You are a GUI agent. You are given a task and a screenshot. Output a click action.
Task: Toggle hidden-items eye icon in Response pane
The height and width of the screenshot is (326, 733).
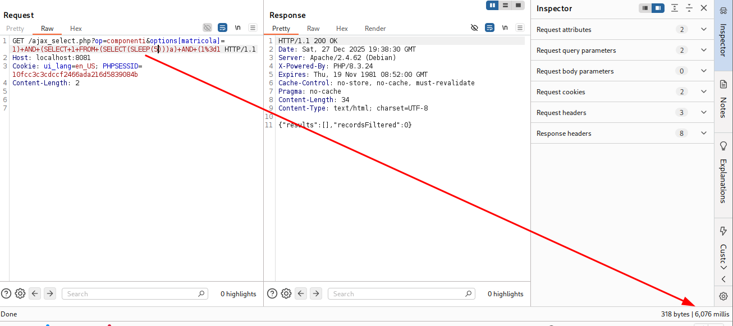click(x=474, y=27)
